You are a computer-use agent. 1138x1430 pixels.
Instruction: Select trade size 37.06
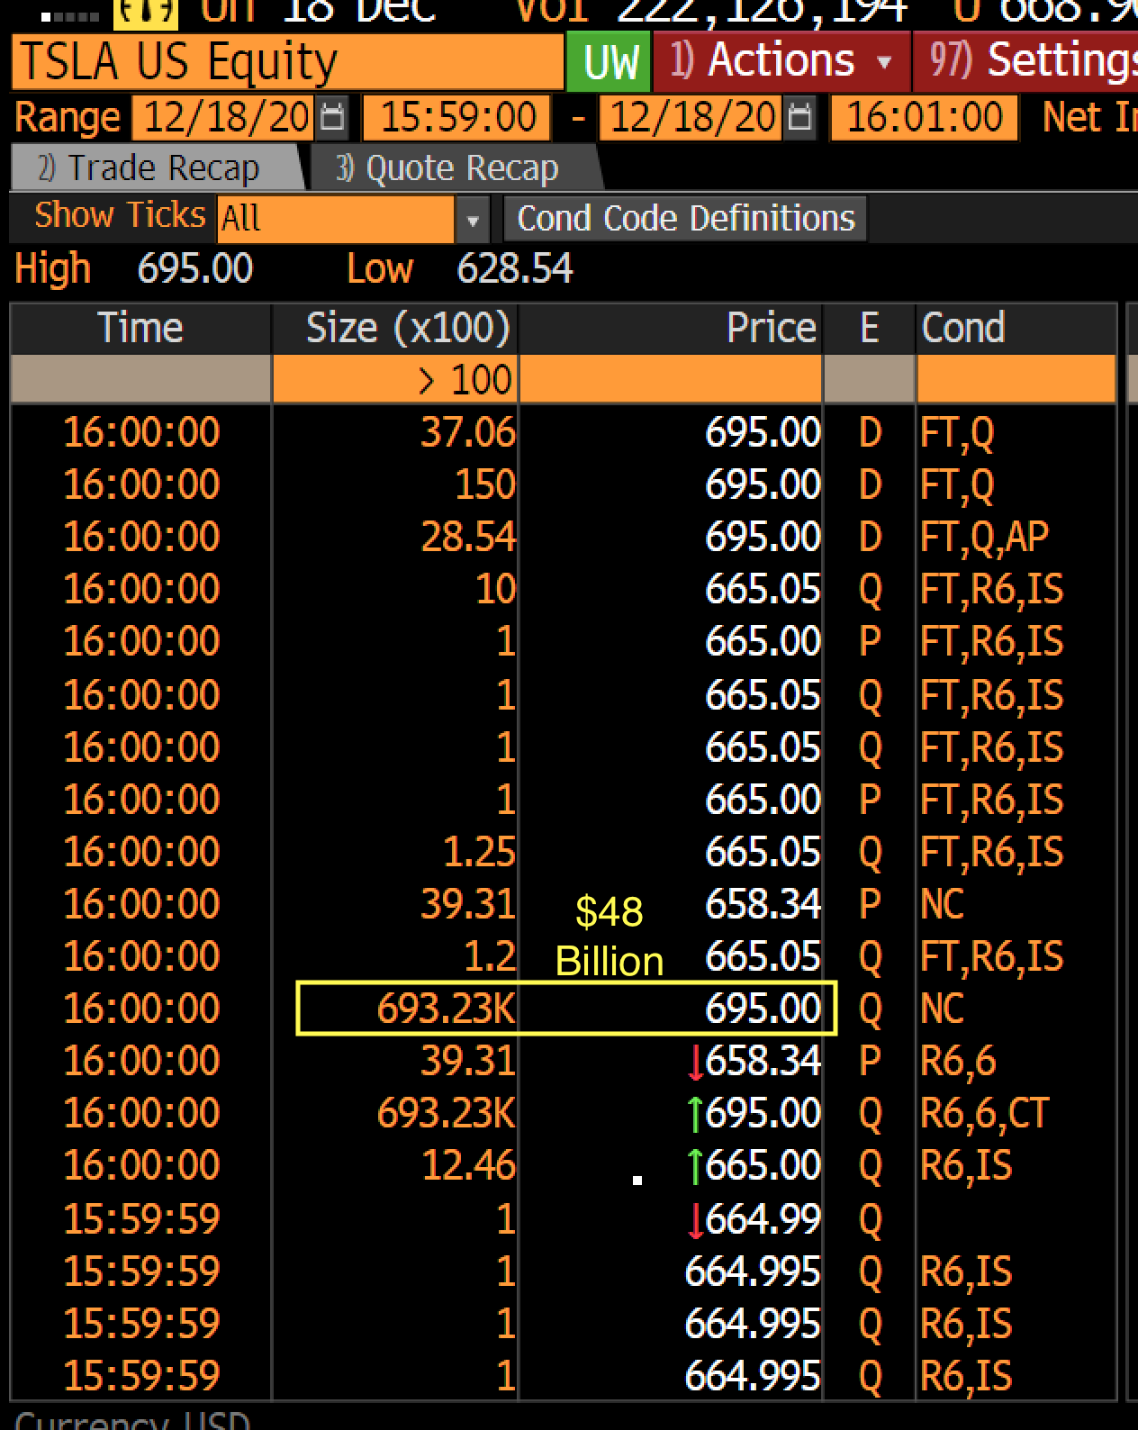467,432
